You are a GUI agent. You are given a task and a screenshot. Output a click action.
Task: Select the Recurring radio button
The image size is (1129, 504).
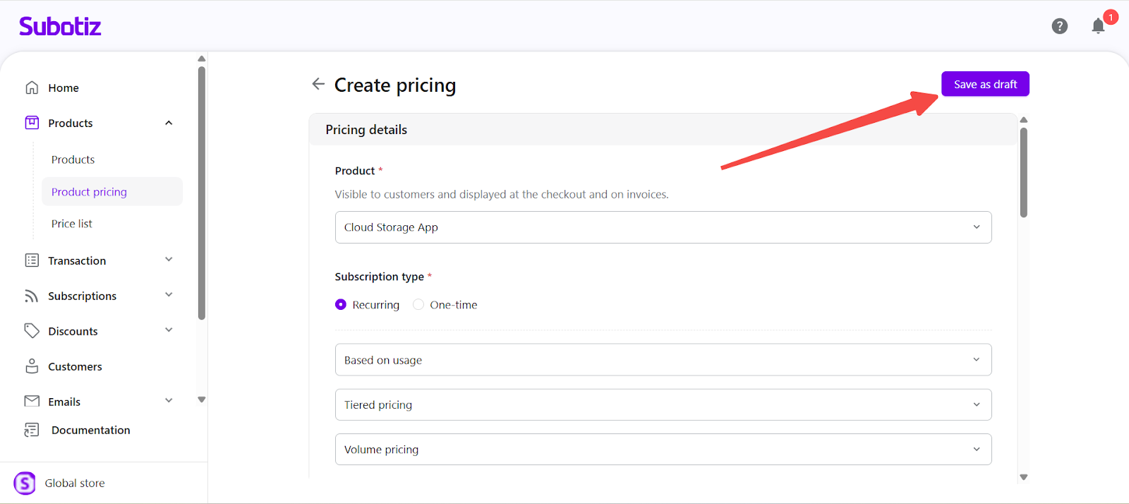[x=341, y=305]
